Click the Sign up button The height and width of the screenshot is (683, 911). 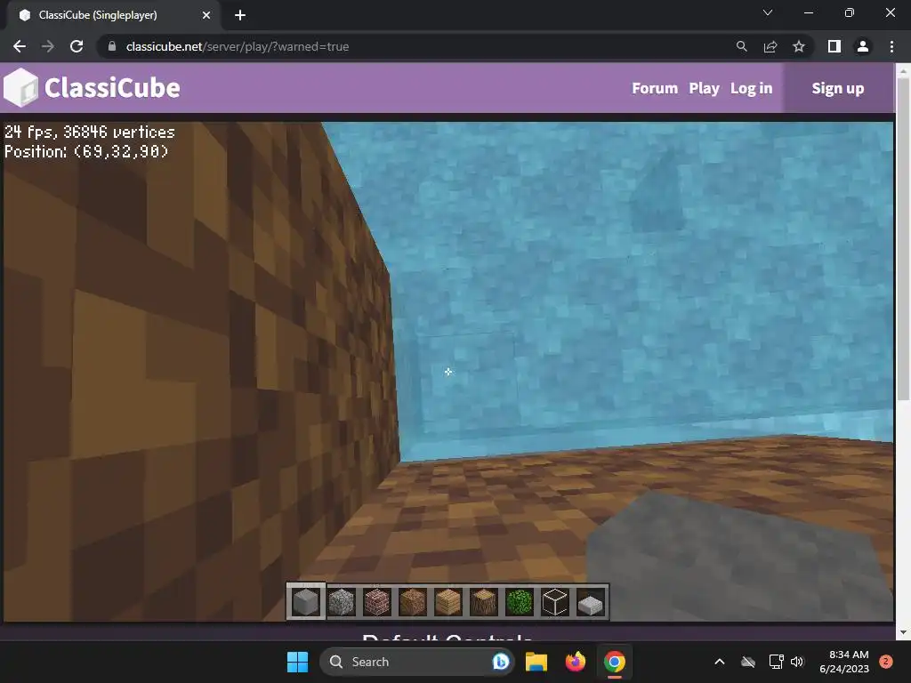838,88
